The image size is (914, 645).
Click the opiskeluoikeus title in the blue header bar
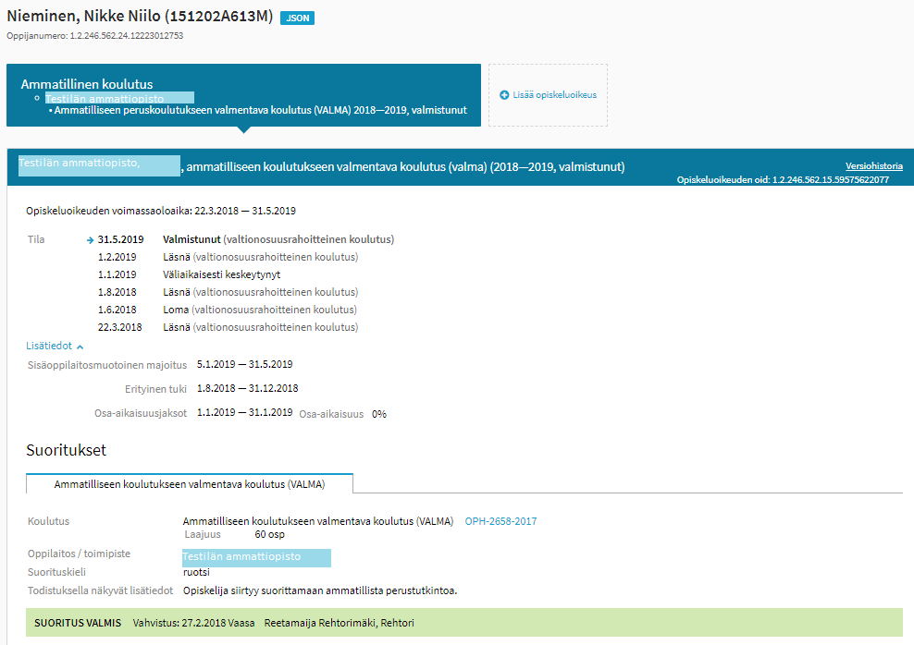coord(404,167)
